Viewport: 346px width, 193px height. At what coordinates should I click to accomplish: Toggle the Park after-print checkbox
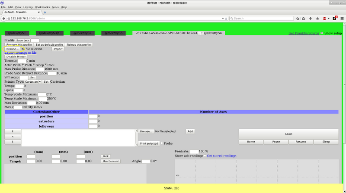(x=23, y=65)
